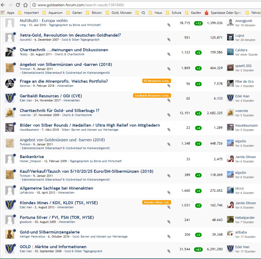Click last poster alibaba avatar
The width and height of the screenshot is (261, 259).
[230, 234]
